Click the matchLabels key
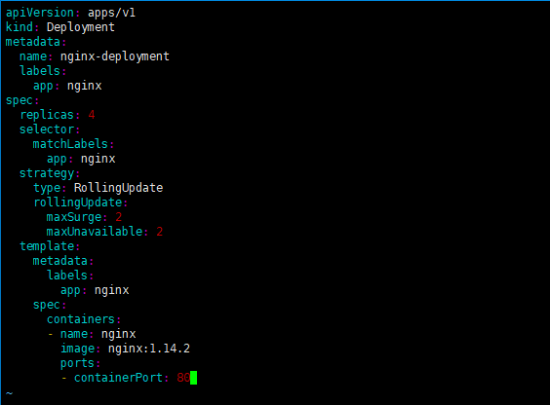The width and height of the screenshot is (550, 405). coord(70,144)
